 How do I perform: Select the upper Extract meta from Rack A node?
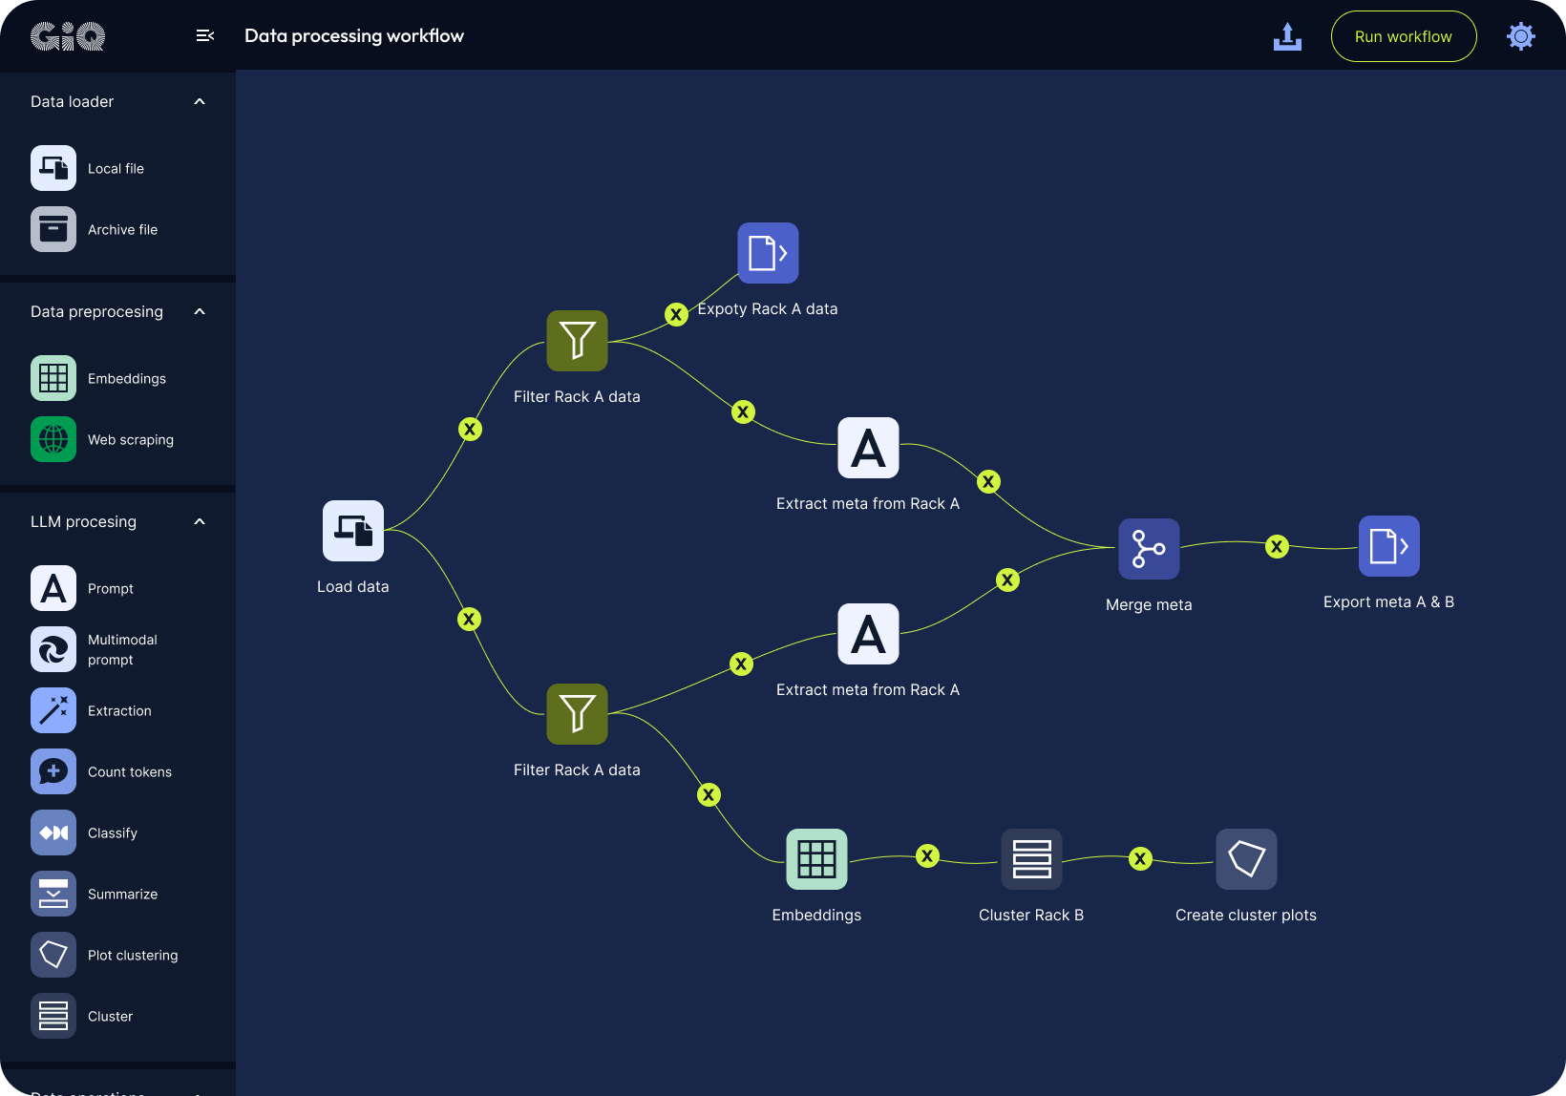tap(868, 448)
